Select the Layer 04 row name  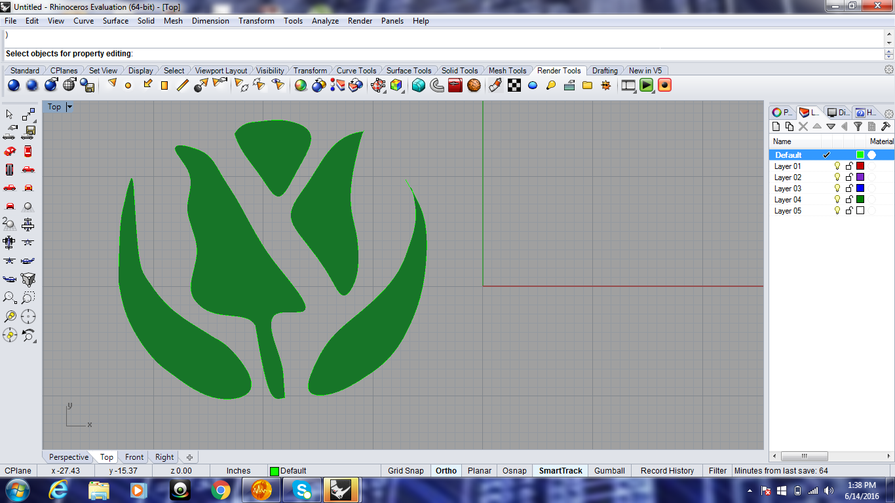coord(788,200)
